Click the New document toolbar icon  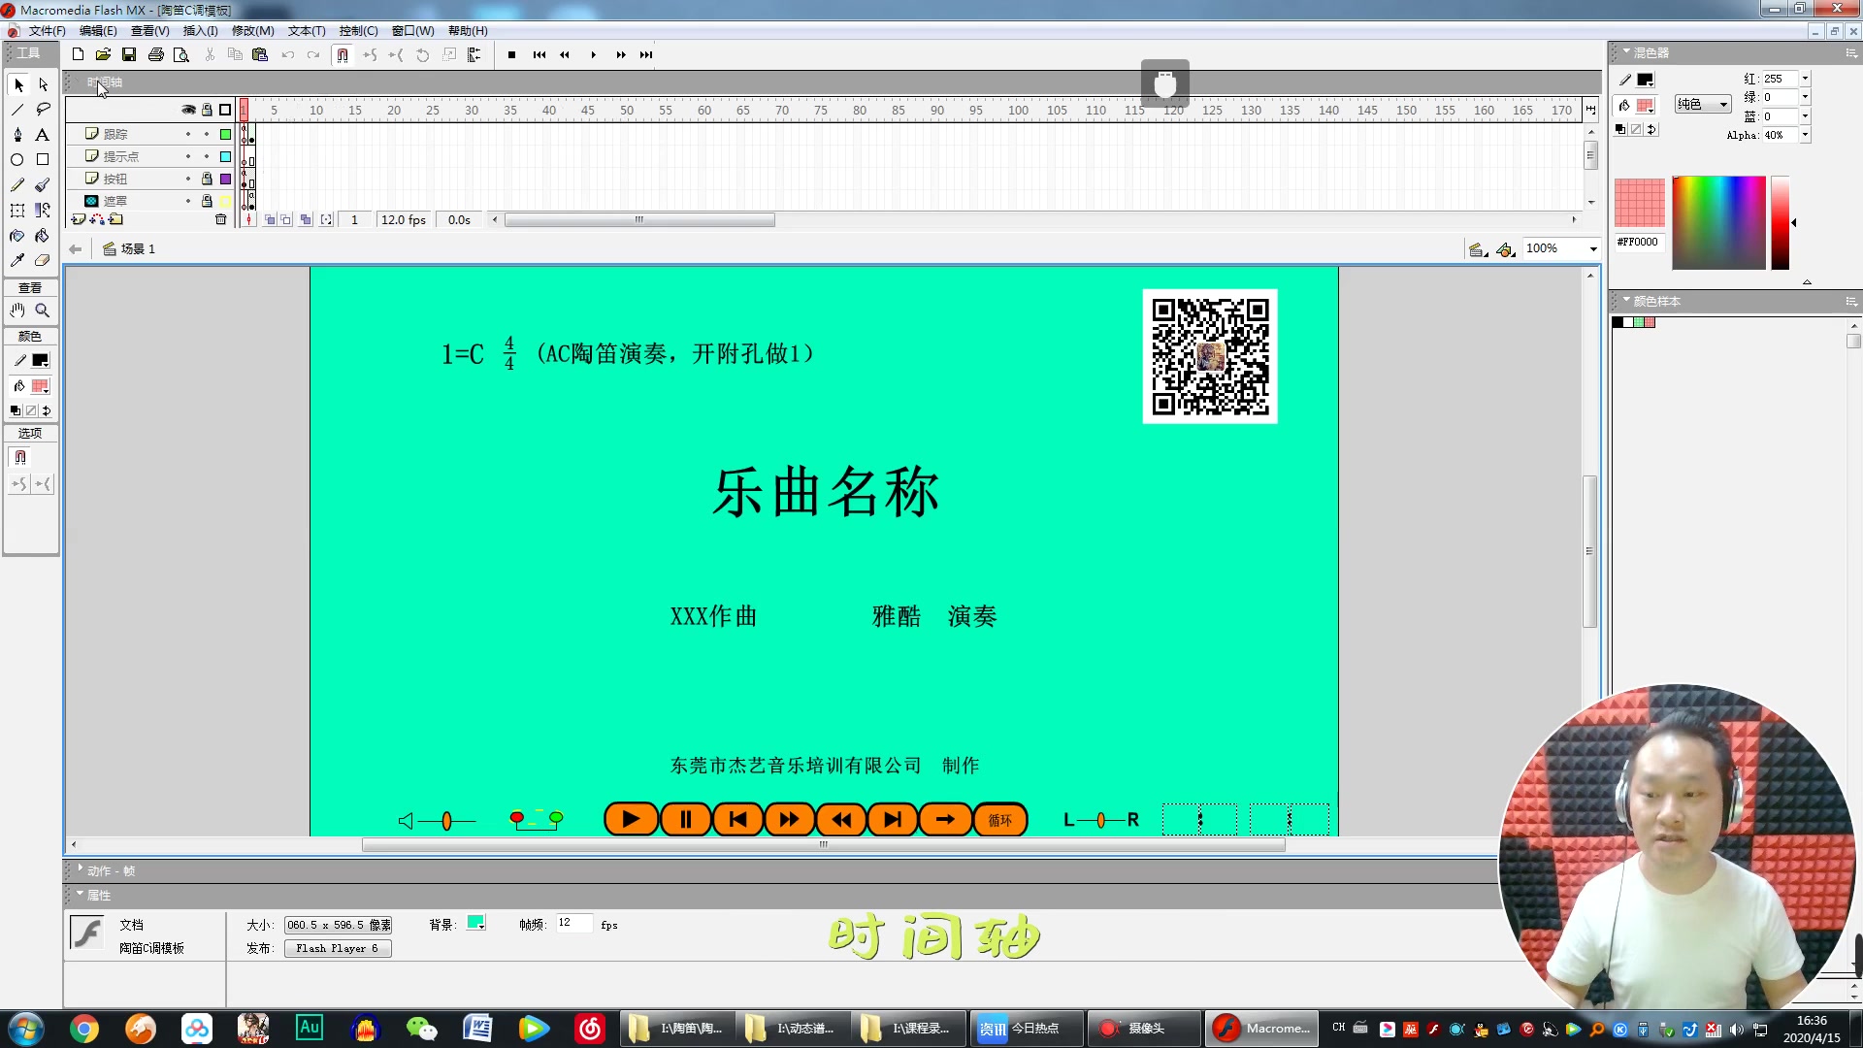[79, 55]
